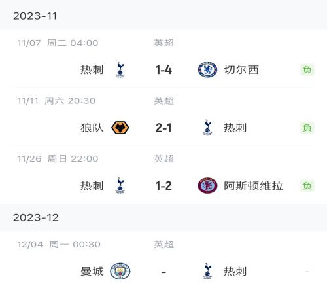This screenshot has width=327, height=288.
Task: Click Tottenham crest in the Wolves match
Action: pyautogui.click(x=207, y=128)
